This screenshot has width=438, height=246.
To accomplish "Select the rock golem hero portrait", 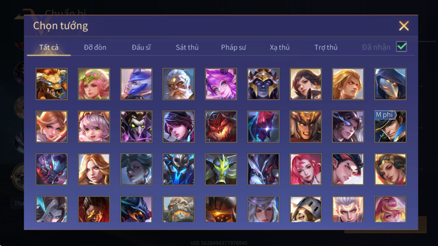I will [x=179, y=209].
